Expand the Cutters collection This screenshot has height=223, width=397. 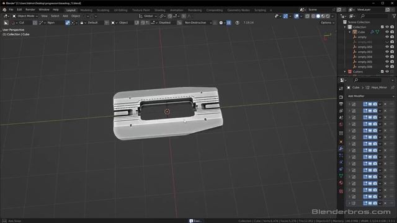coord(345,72)
